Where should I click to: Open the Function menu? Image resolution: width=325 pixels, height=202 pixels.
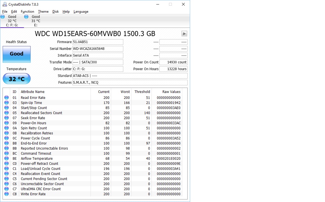point(27,12)
